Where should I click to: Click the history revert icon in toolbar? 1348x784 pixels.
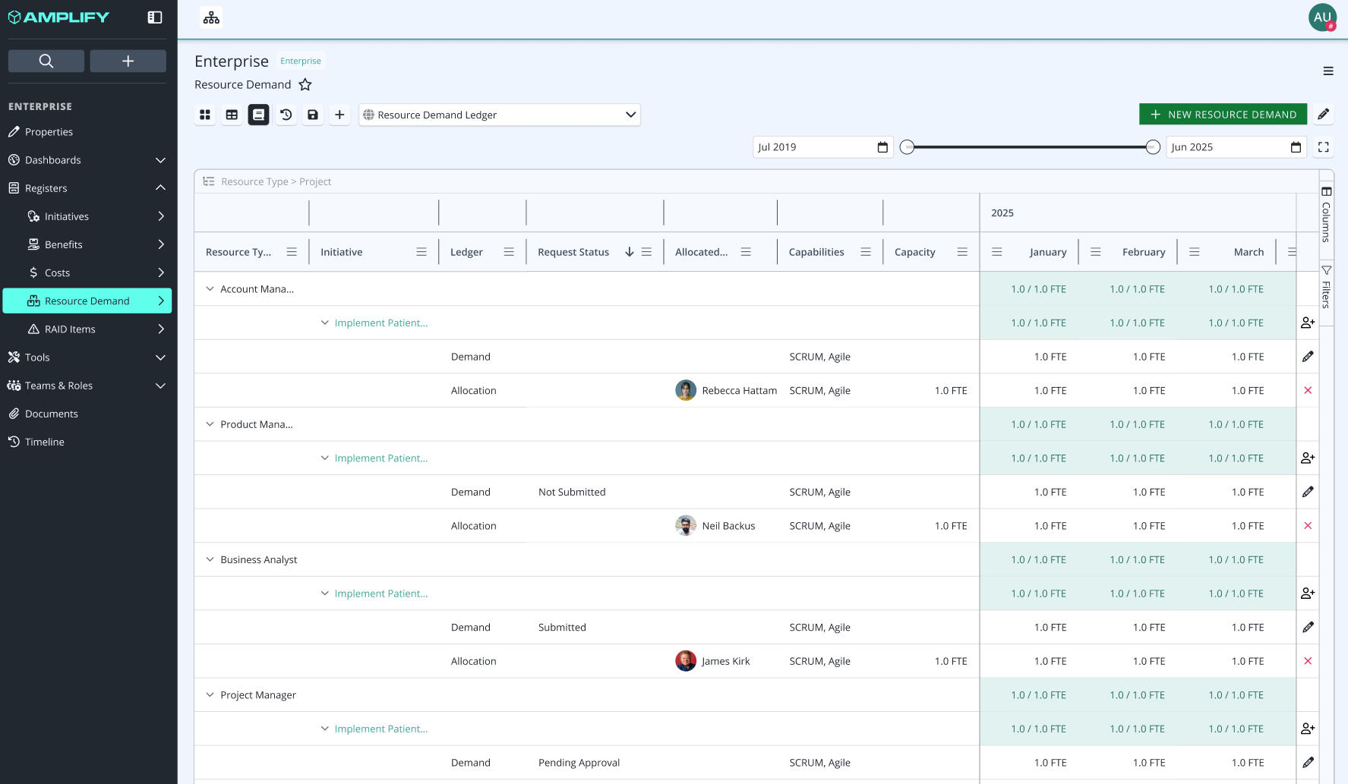click(x=286, y=115)
